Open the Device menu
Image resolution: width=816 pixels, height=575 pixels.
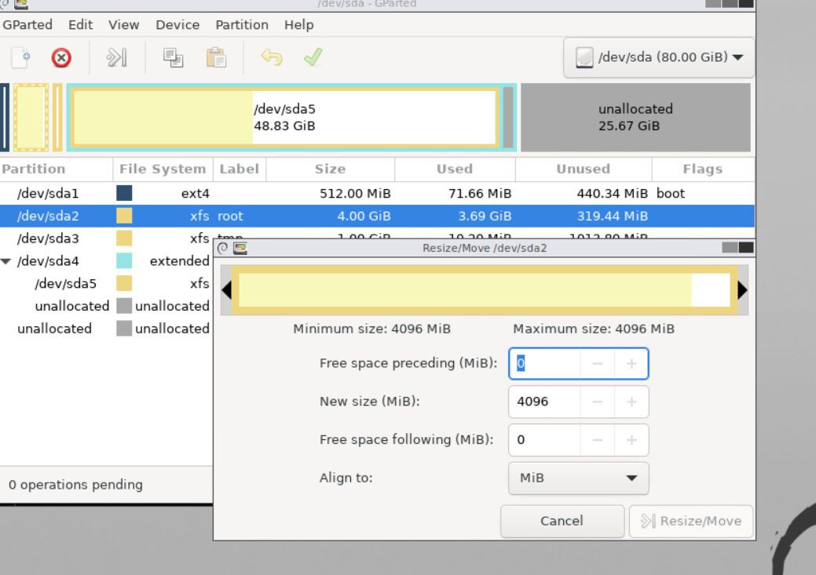(177, 24)
